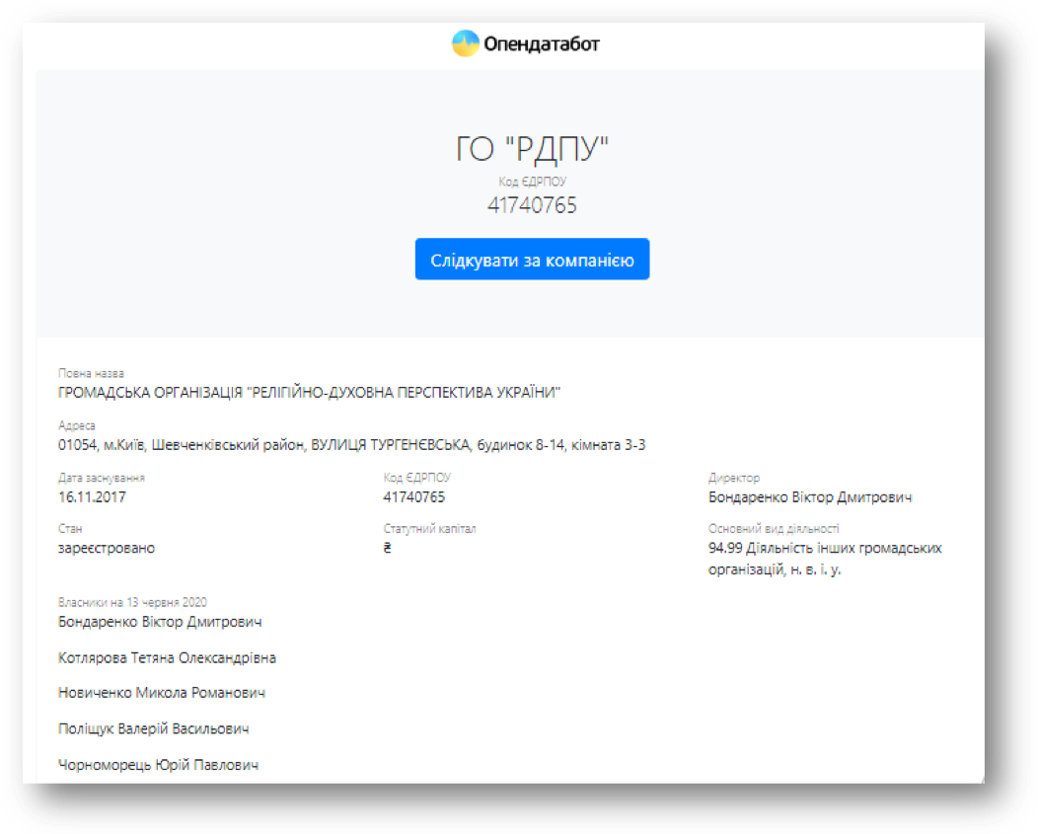This screenshot has height=834, width=1038.
Task: Select the founding date 16.11.2017
Action: pos(92,497)
